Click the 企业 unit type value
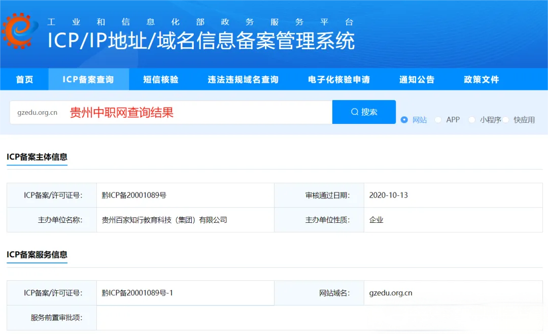This screenshot has width=548, height=334. [x=376, y=220]
